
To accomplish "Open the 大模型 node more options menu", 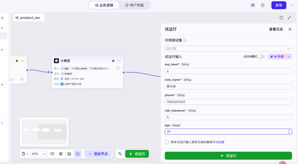I will click(x=119, y=61).
